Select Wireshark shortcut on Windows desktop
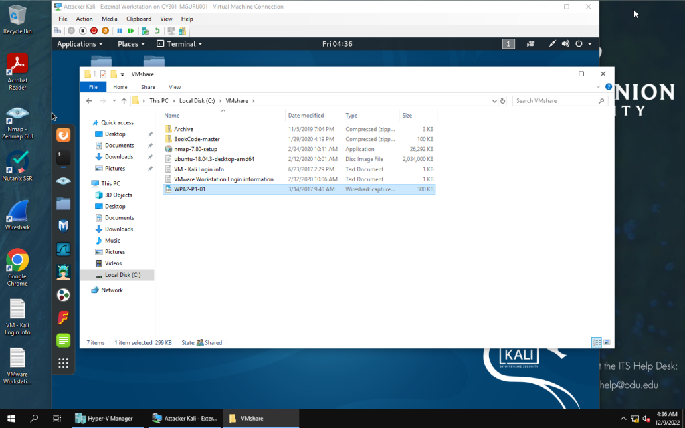685x428 pixels. click(17, 216)
